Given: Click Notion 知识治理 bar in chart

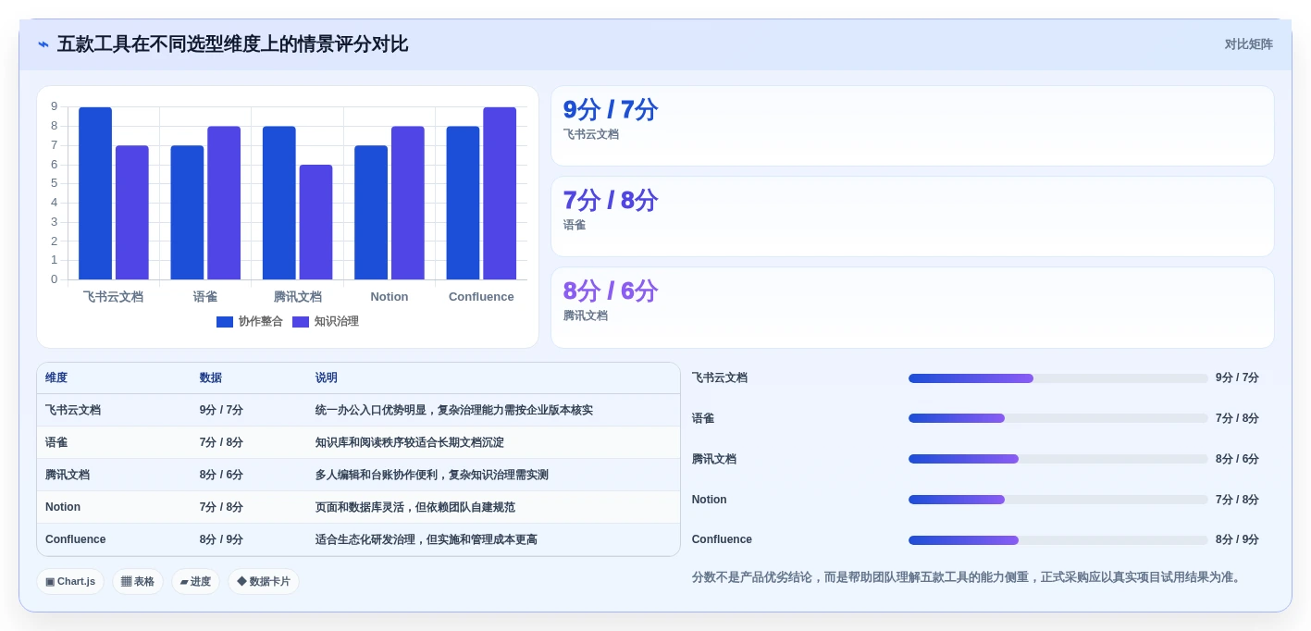Looking at the screenshot, I should (x=408, y=203).
